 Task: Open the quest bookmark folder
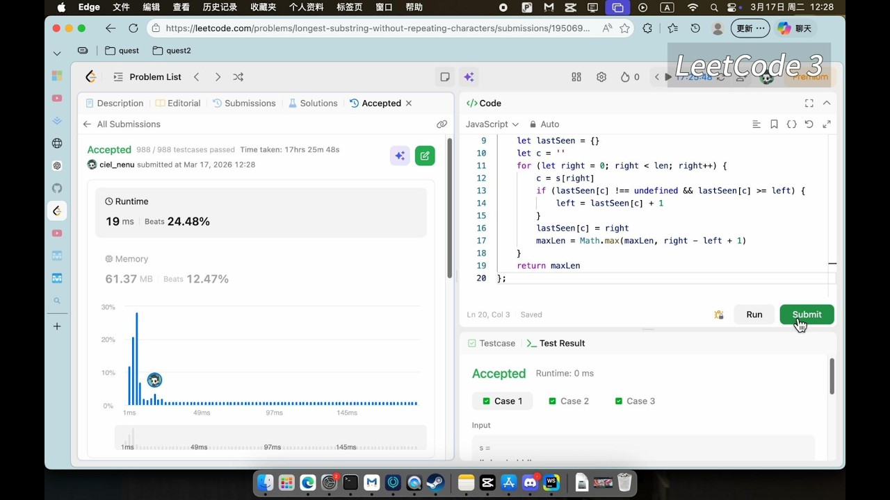coord(122,51)
